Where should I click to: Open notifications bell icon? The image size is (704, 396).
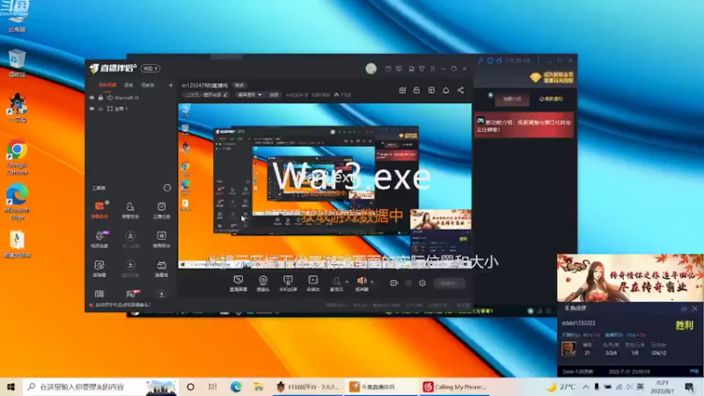tap(446, 91)
